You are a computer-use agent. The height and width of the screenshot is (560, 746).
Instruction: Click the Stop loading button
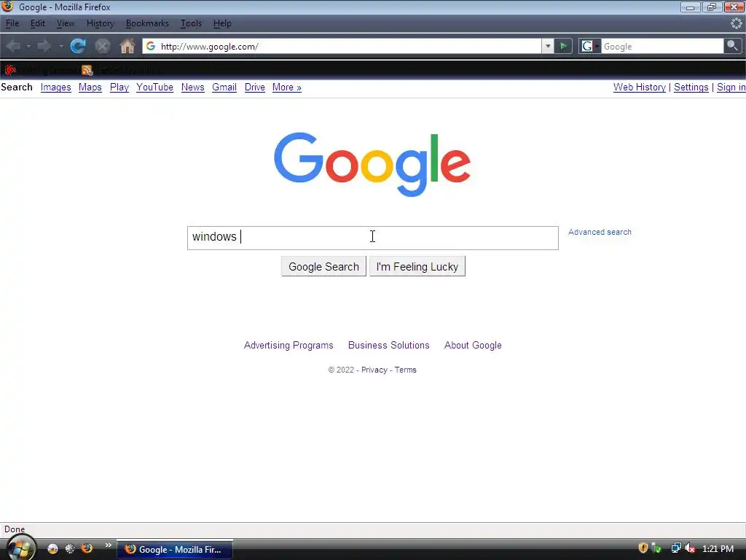coord(102,46)
